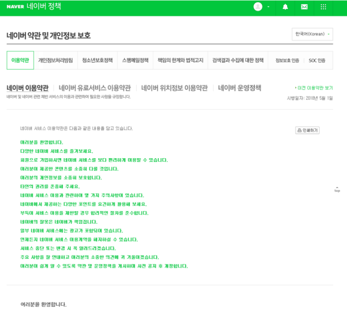Open 약관 및 운영정책을 게시하며 link

[x=104, y=266]
